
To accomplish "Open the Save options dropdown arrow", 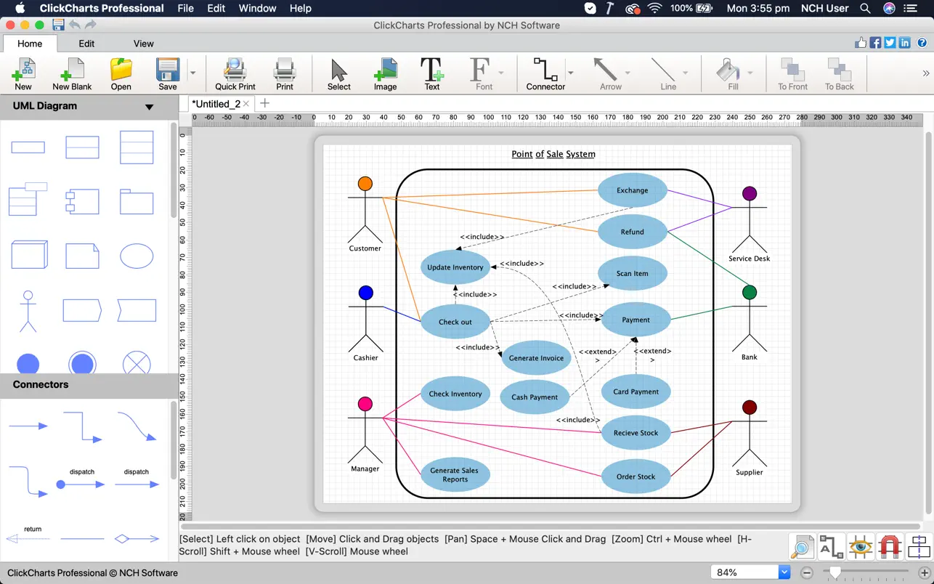I will tap(193, 73).
